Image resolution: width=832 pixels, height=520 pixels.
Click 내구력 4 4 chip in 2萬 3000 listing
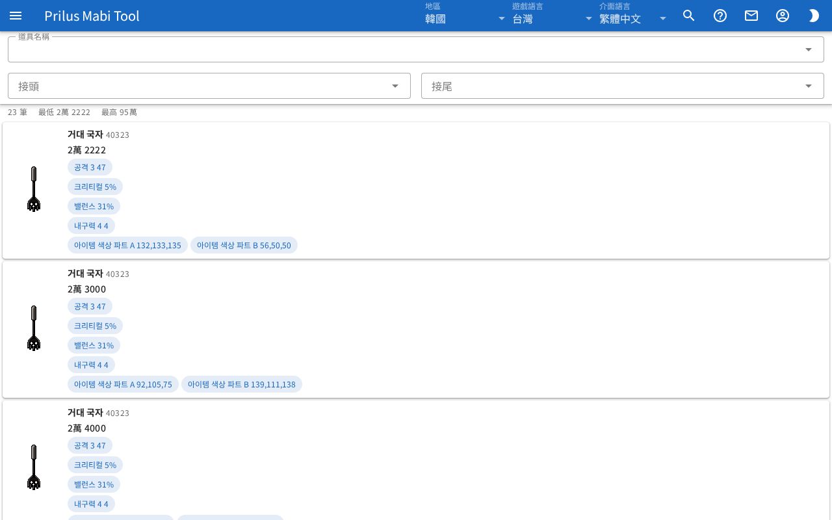(x=91, y=365)
